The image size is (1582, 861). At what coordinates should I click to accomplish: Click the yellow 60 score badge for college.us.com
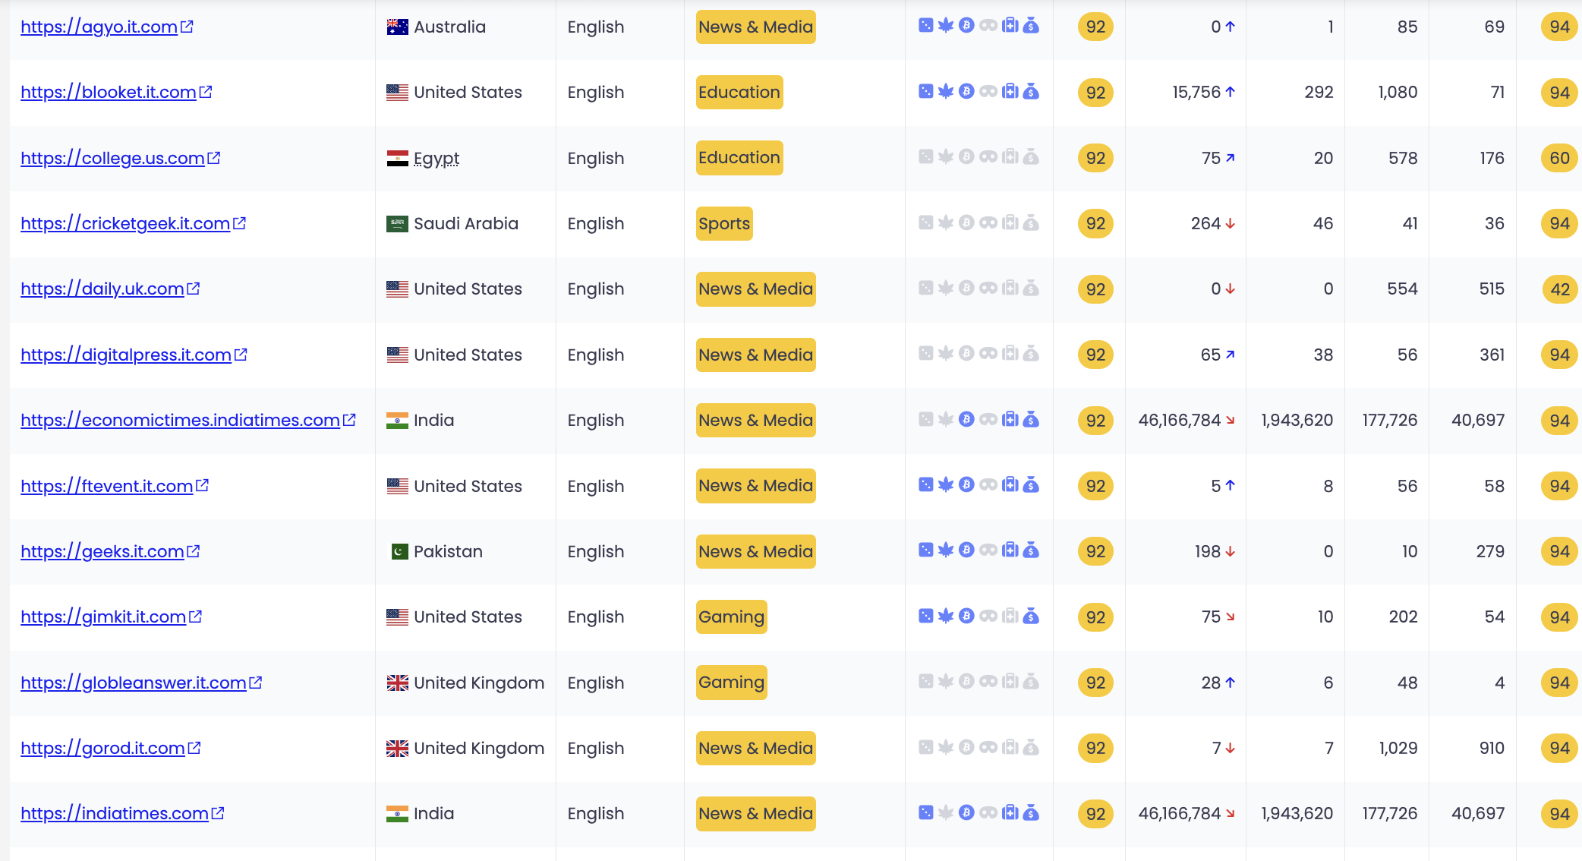point(1559,158)
